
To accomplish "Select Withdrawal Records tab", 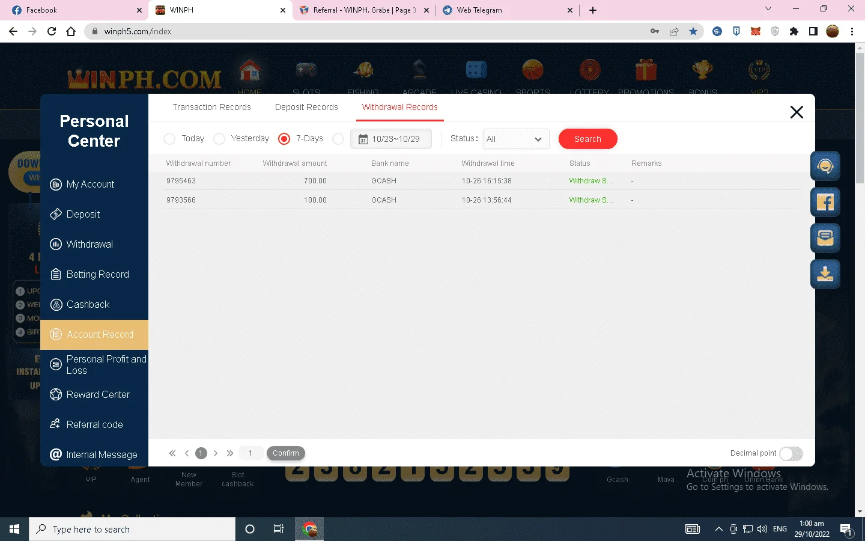I will coord(399,107).
